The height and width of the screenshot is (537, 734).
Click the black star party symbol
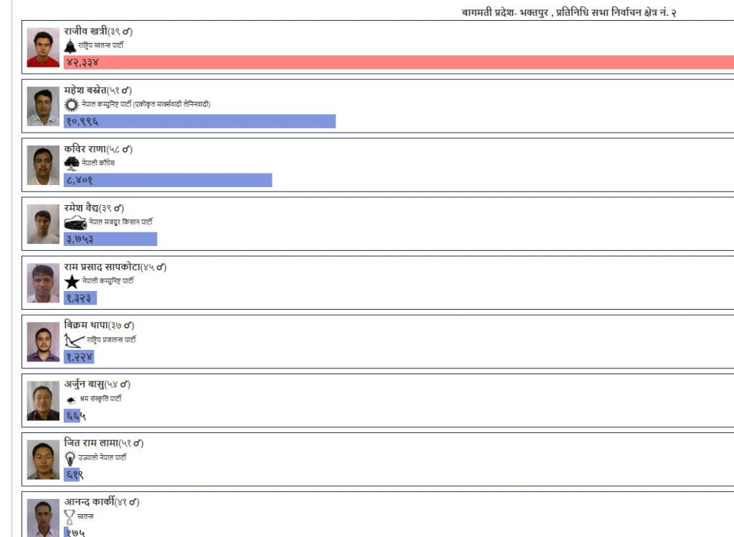pos(72,282)
